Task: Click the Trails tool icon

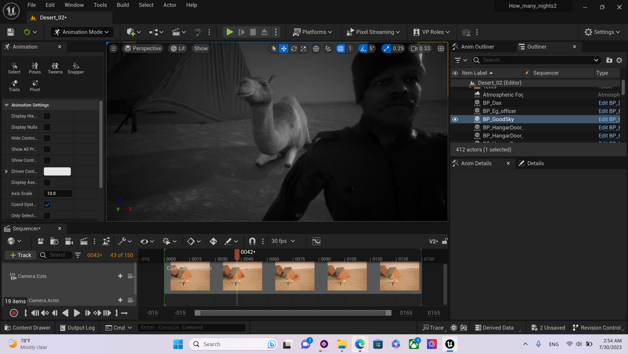Action: (15, 86)
